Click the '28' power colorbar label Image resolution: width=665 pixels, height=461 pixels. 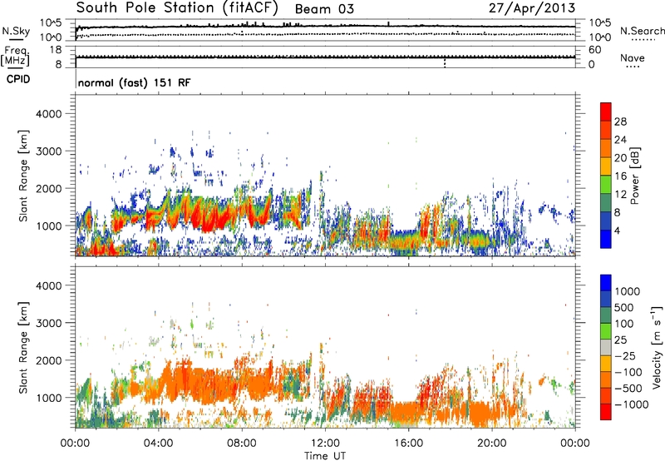tap(620, 121)
